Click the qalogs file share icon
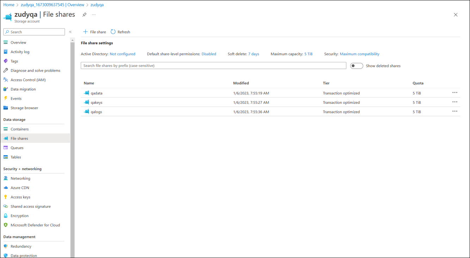 point(86,112)
